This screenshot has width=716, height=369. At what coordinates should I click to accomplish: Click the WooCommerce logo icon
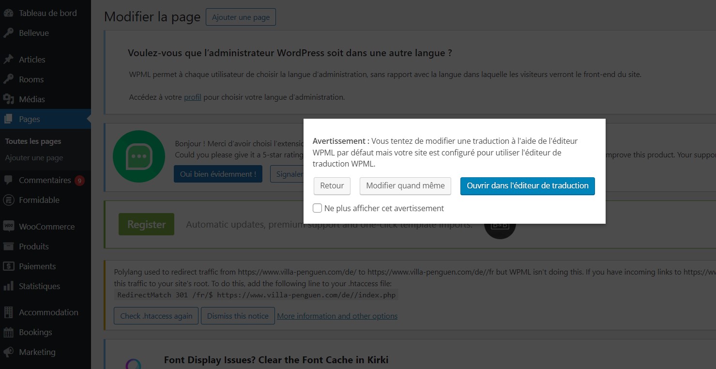tap(9, 227)
